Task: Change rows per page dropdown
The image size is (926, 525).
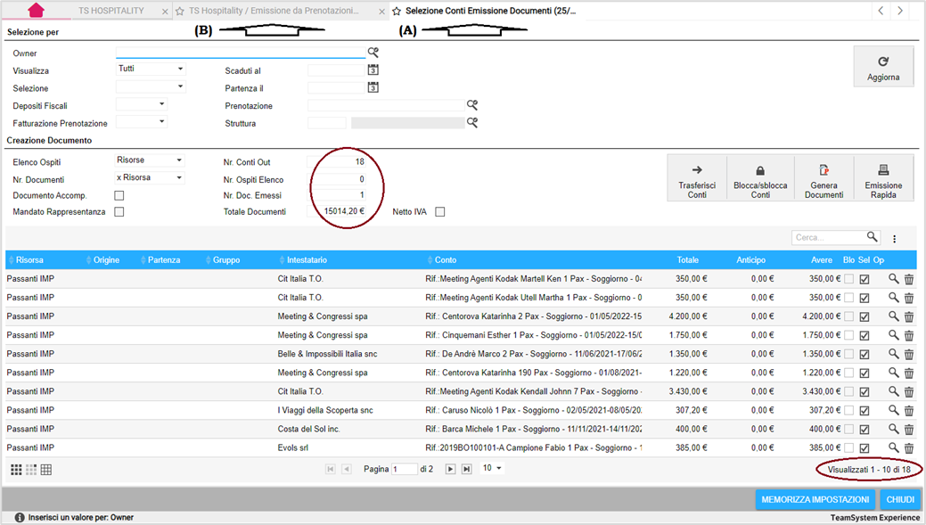Action: tap(492, 468)
